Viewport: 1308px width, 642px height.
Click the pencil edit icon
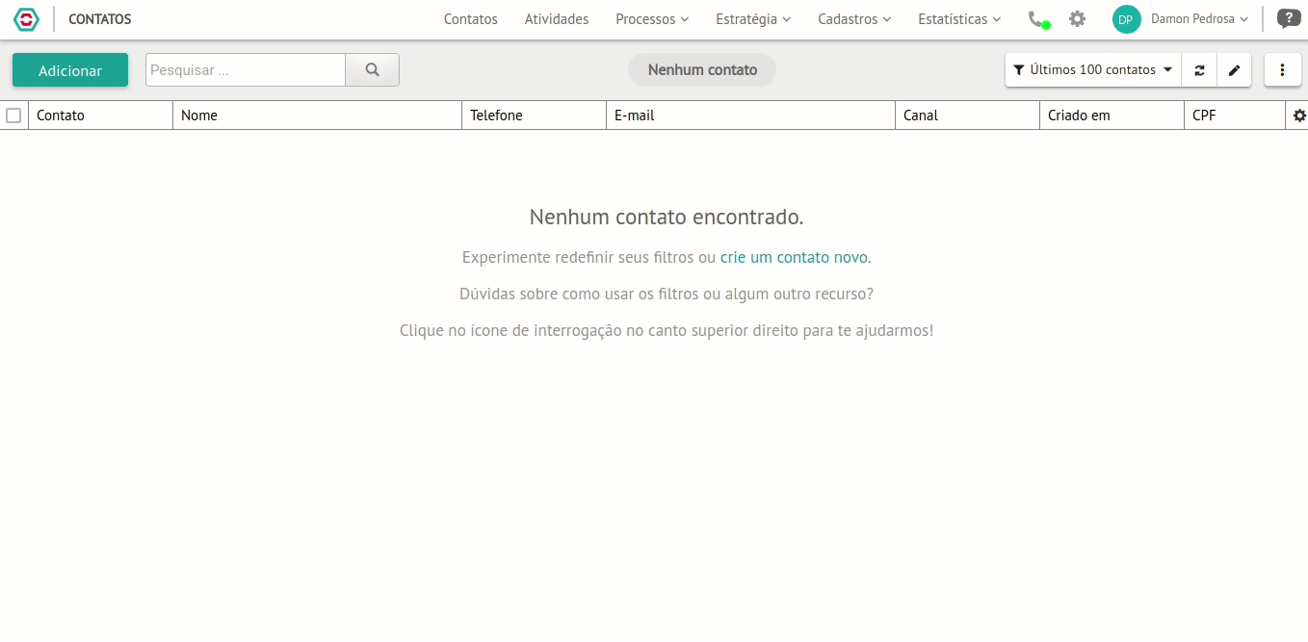1235,70
